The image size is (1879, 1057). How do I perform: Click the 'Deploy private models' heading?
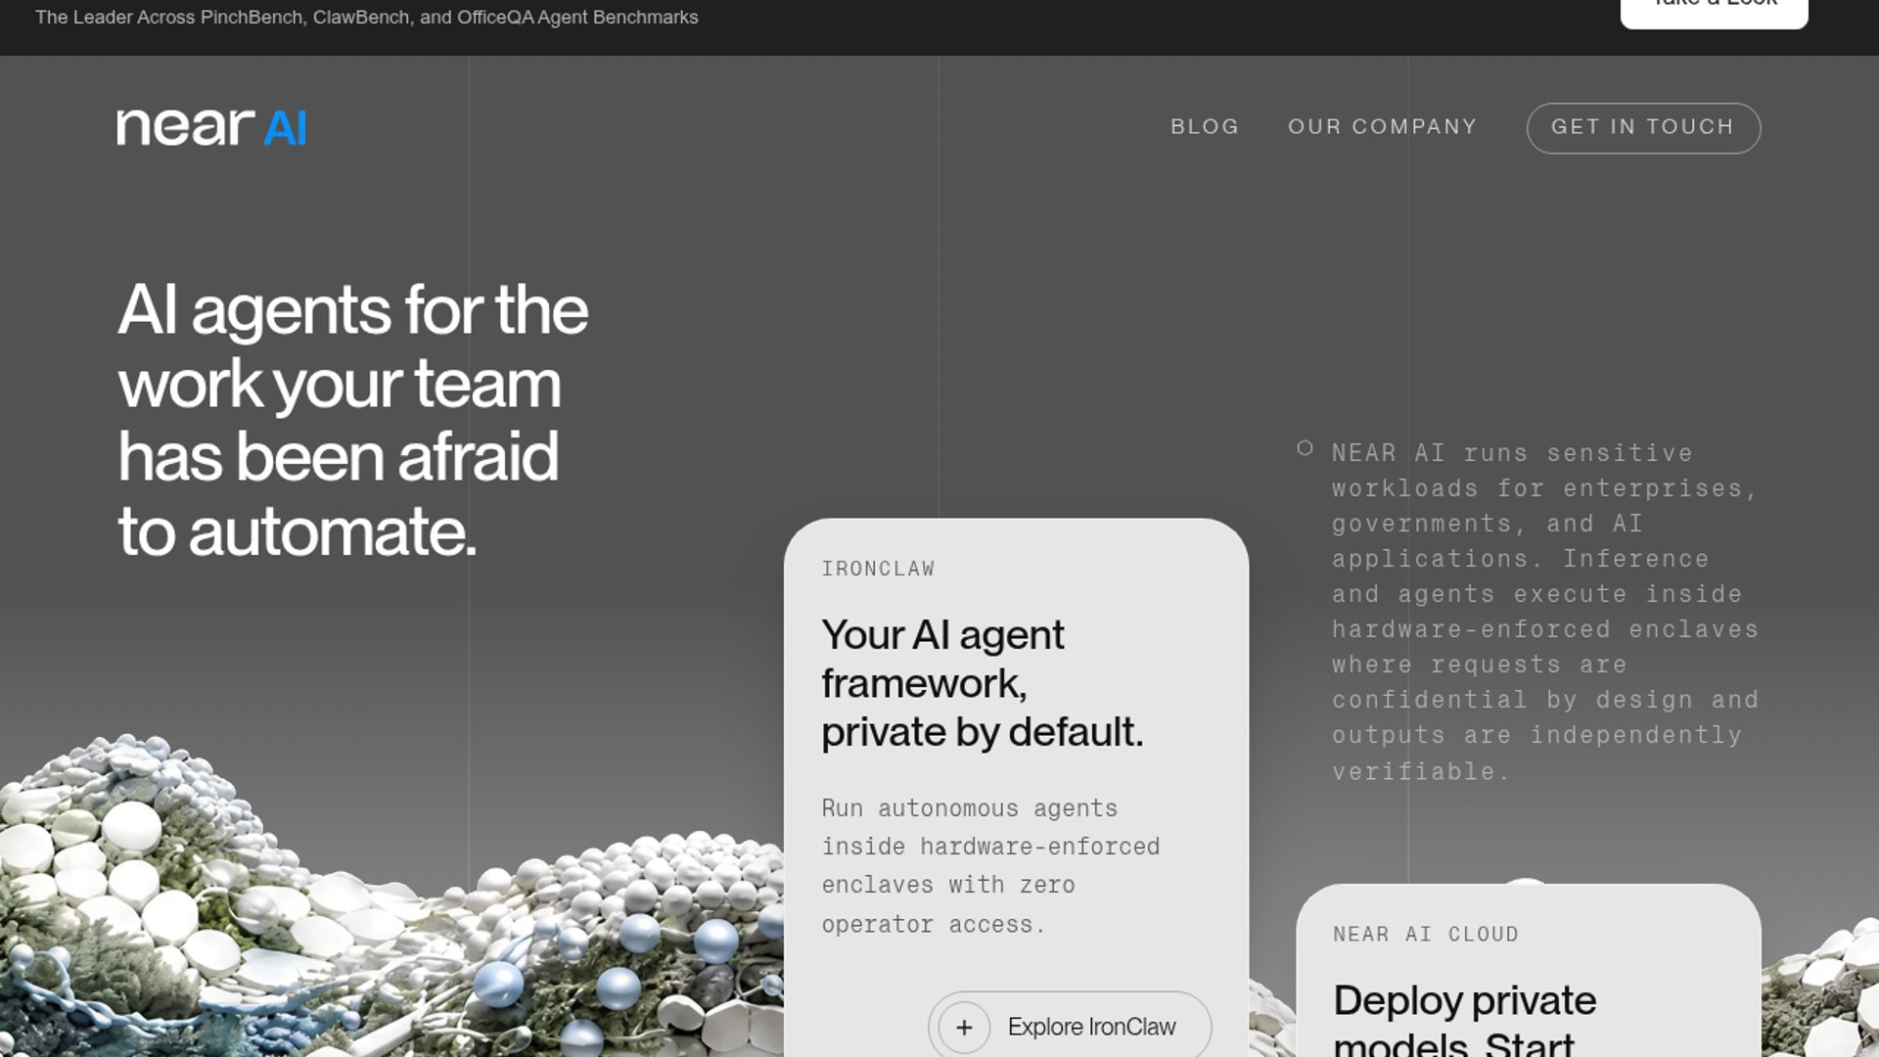point(1464,1019)
